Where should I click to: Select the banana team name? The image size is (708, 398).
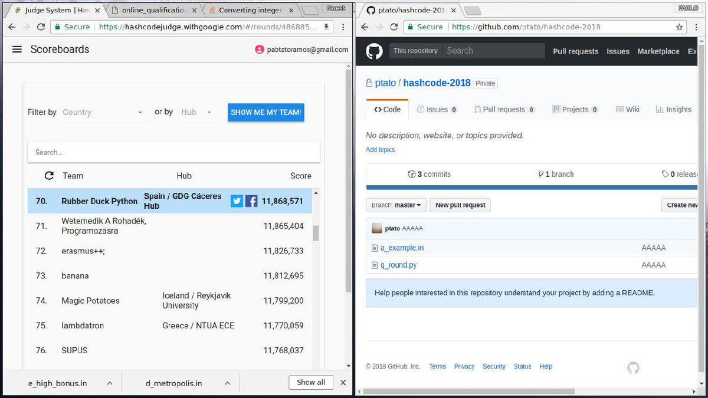tap(75, 276)
